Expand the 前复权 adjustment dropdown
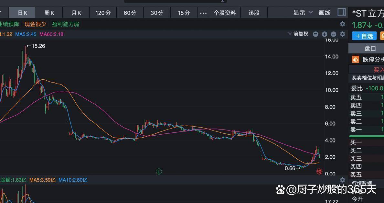The height and width of the screenshot is (203, 384). [298, 34]
